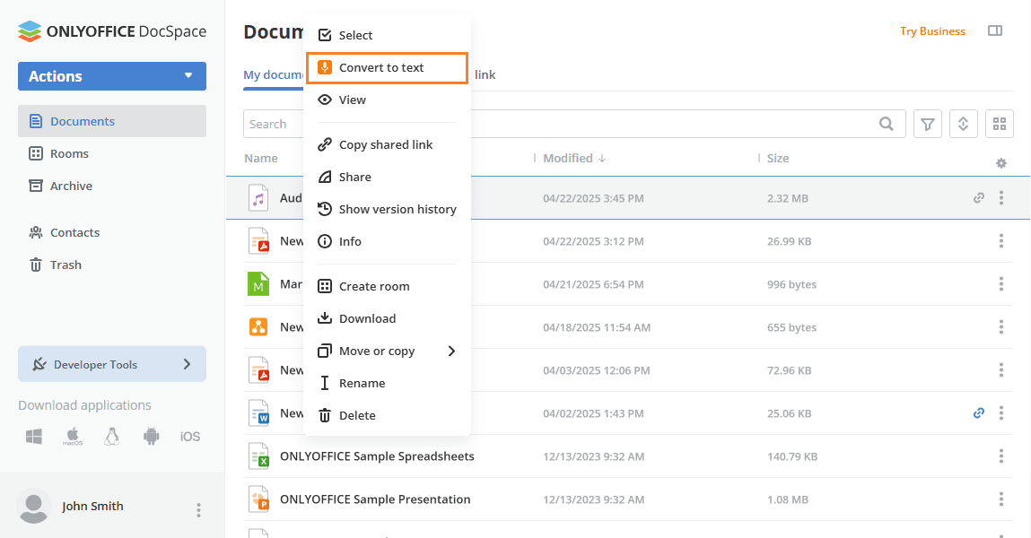Open options menu for 26.99 KB file
The image size is (1031, 538).
tap(1001, 241)
